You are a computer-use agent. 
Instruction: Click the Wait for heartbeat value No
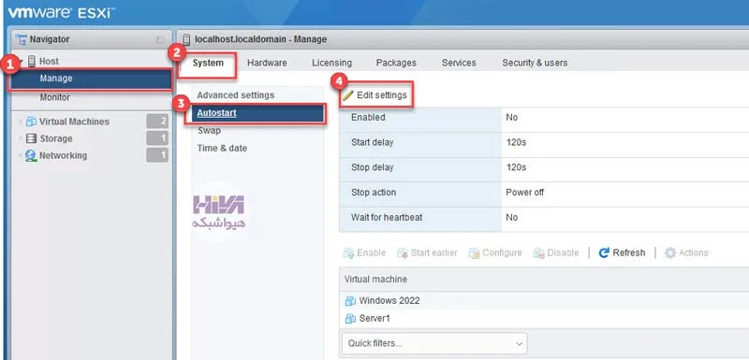click(511, 218)
